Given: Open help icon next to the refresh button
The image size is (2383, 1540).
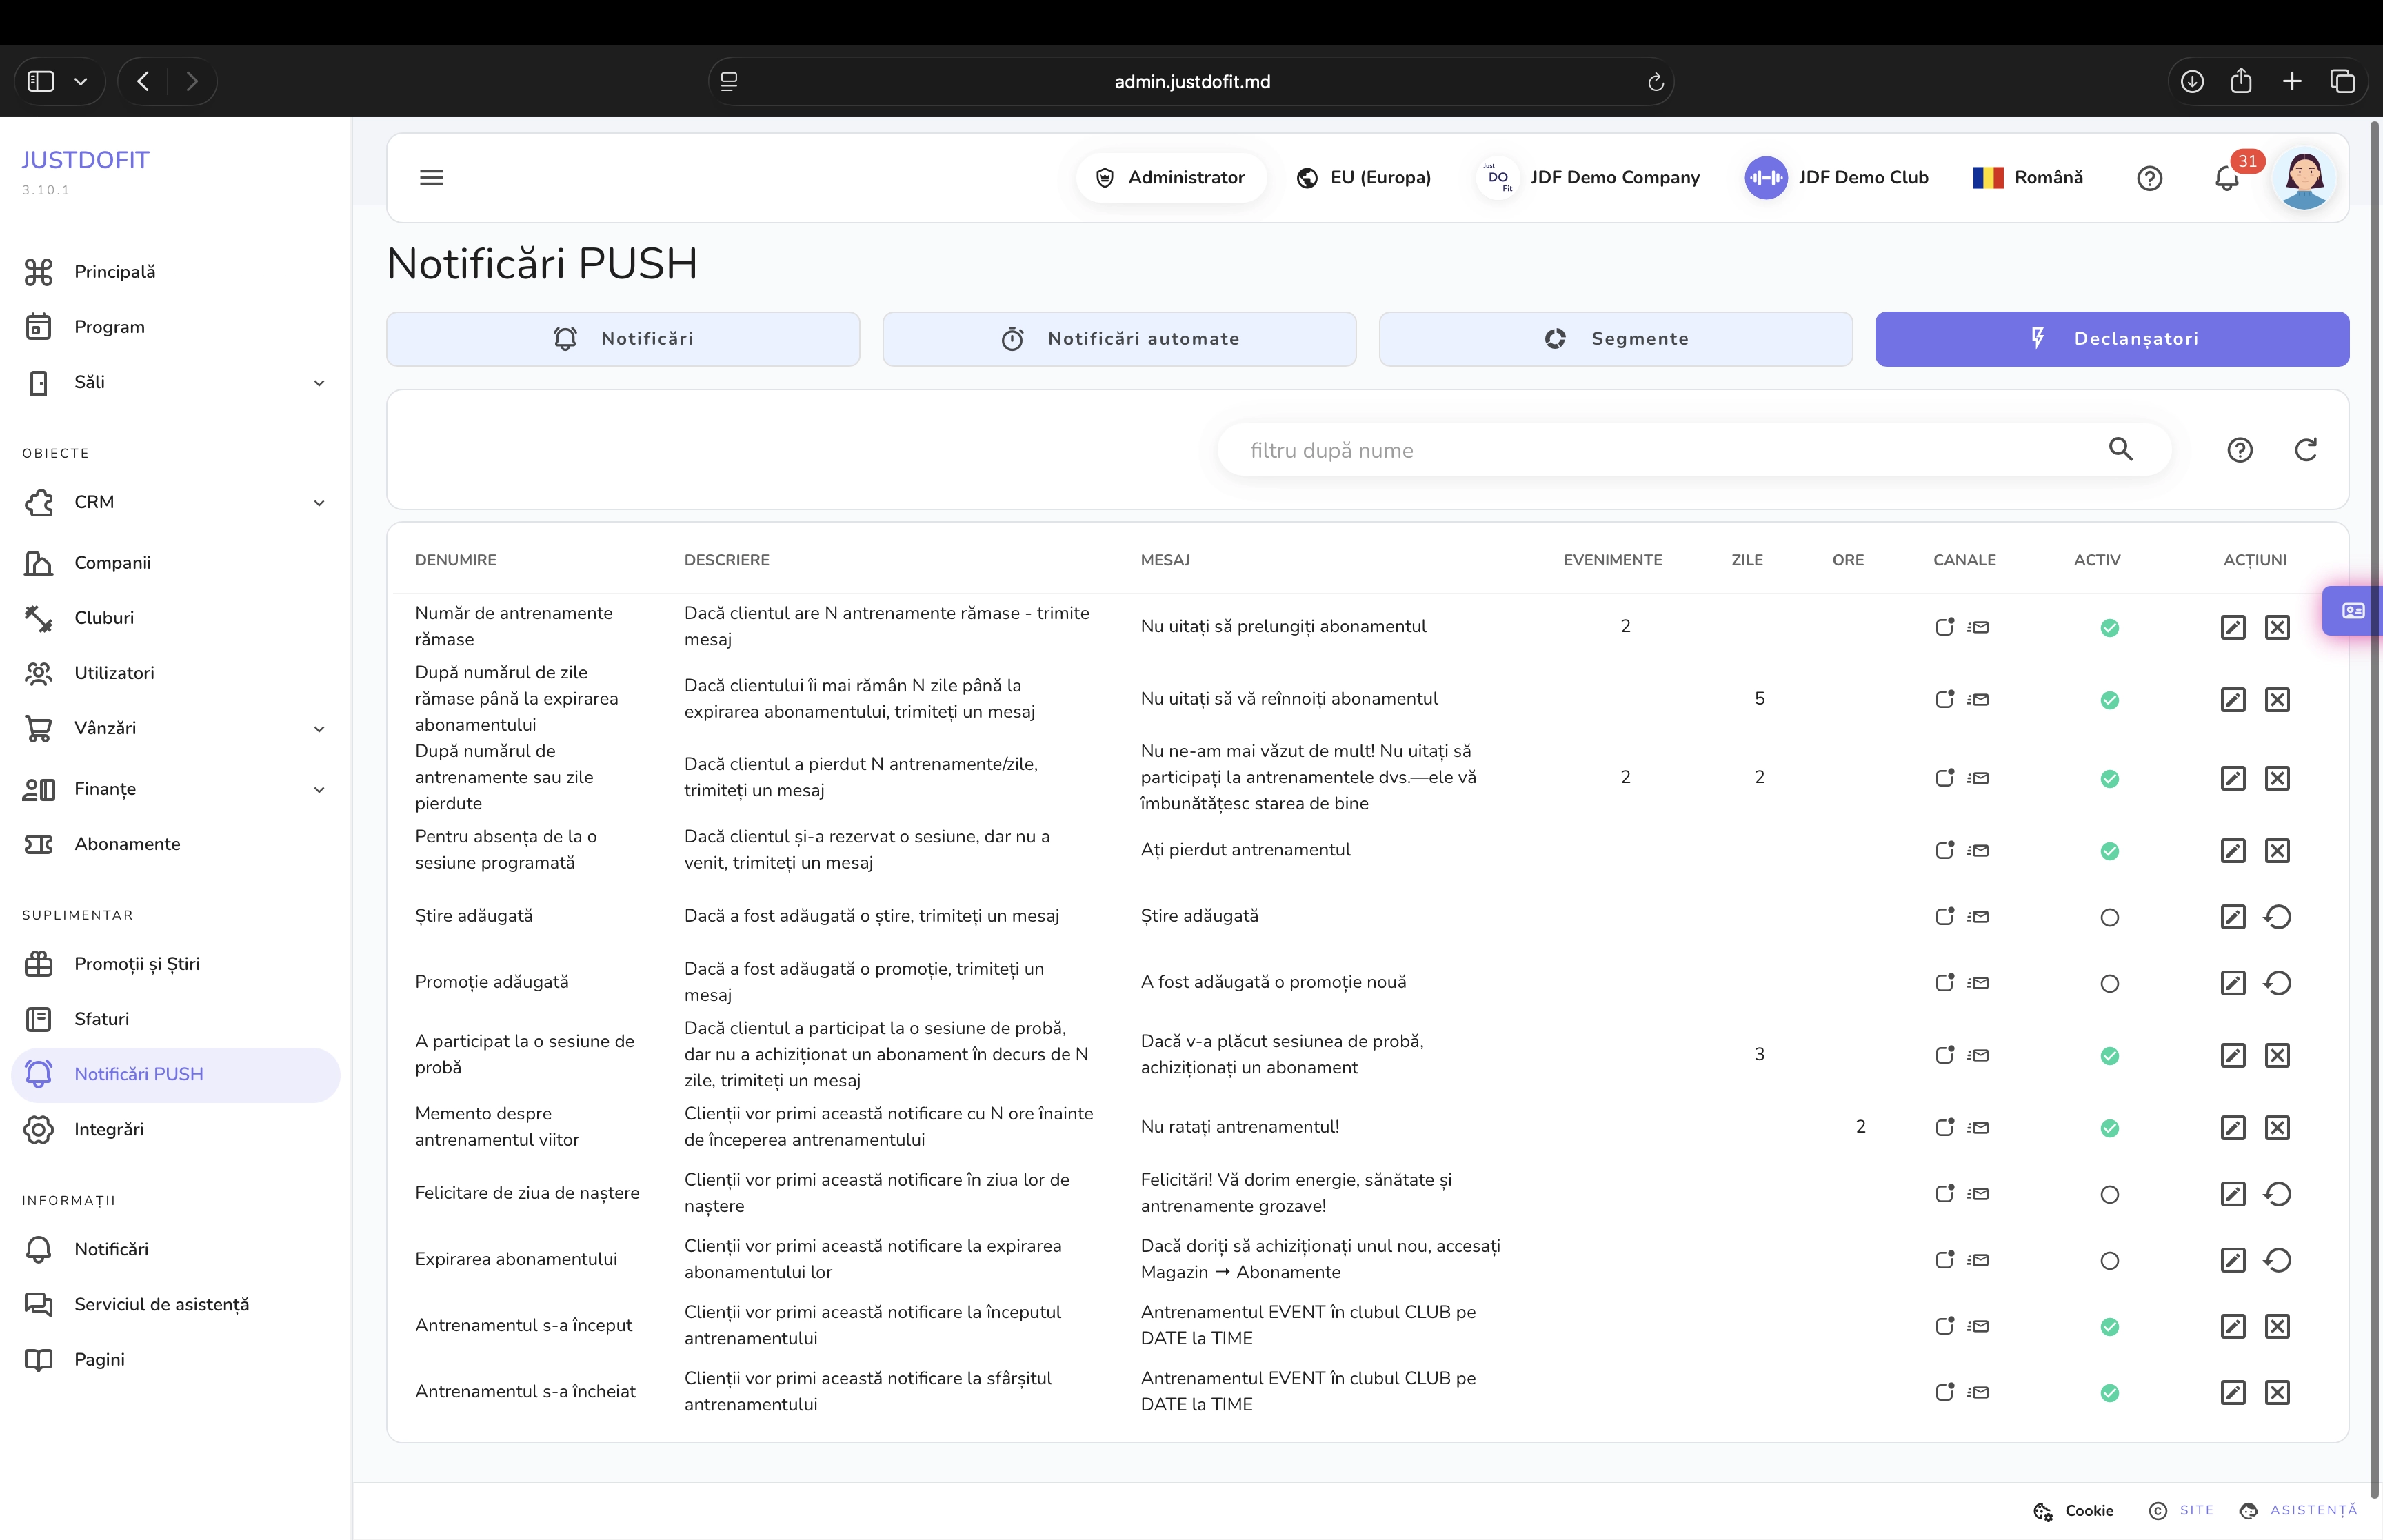Looking at the screenshot, I should click(x=2239, y=450).
